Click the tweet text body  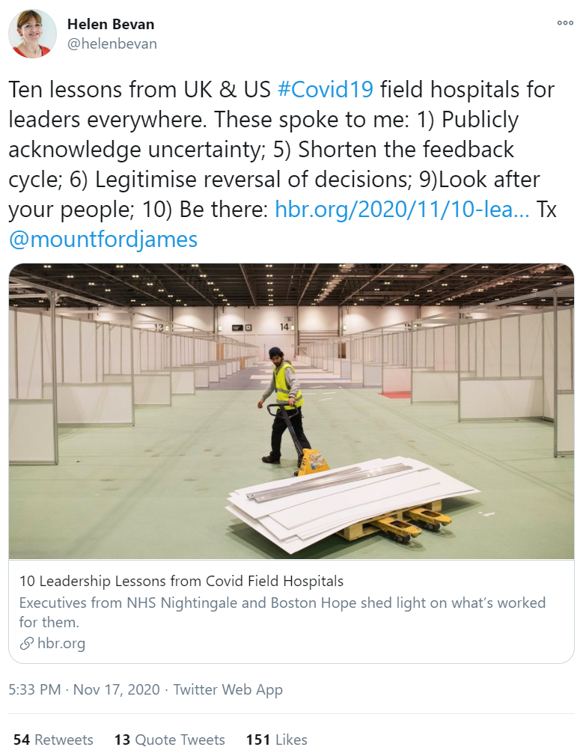pyautogui.click(x=282, y=164)
